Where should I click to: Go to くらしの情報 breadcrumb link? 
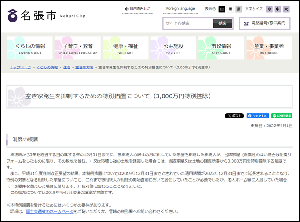tap(47, 67)
